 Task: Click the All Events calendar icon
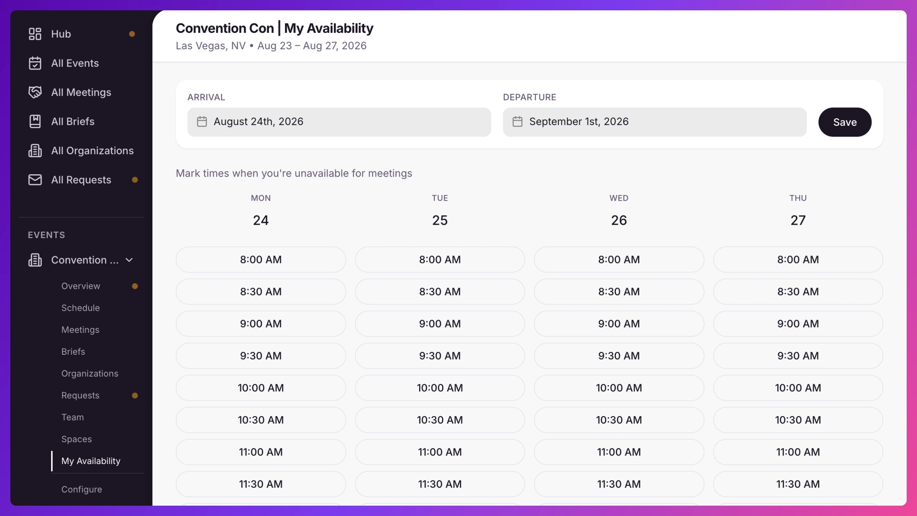(x=35, y=63)
